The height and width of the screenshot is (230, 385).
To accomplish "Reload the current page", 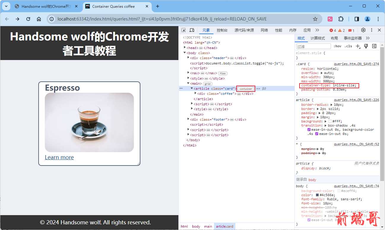I will 28,19.
